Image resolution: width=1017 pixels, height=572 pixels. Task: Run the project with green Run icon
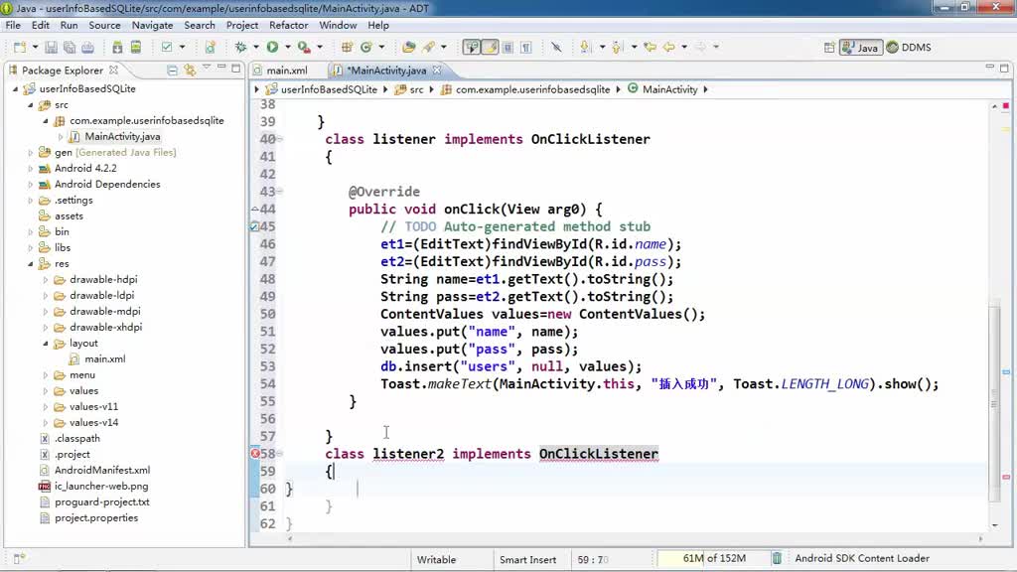[x=272, y=48]
